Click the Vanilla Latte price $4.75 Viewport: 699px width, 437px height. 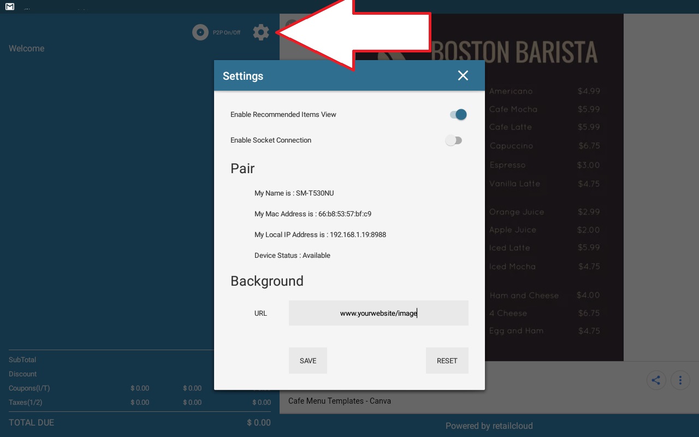[589, 184]
